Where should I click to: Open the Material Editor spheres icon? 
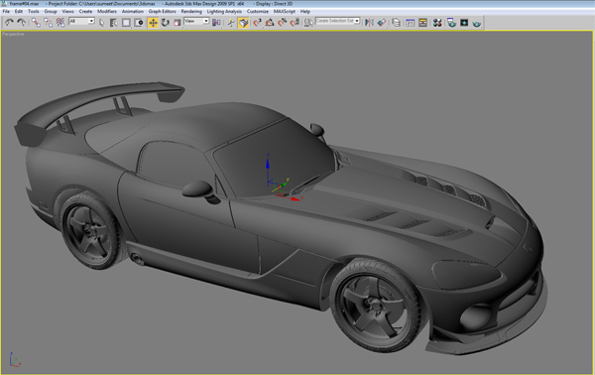pyautogui.click(x=437, y=23)
